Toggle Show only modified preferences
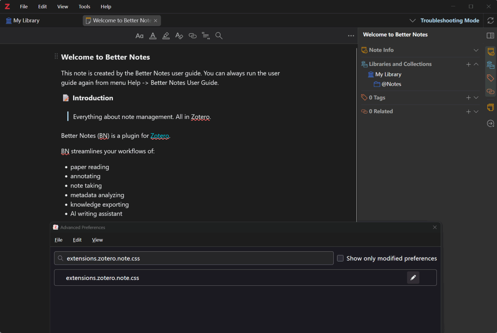This screenshot has width=497, height=333. point(341,258)
